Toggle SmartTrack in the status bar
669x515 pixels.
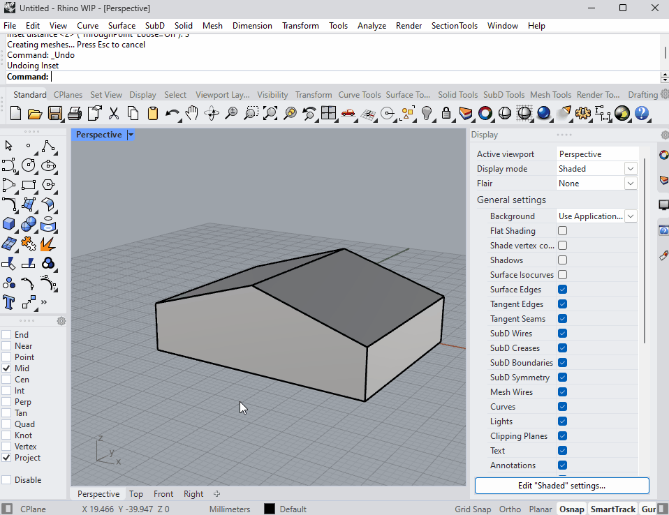point(613,509)
